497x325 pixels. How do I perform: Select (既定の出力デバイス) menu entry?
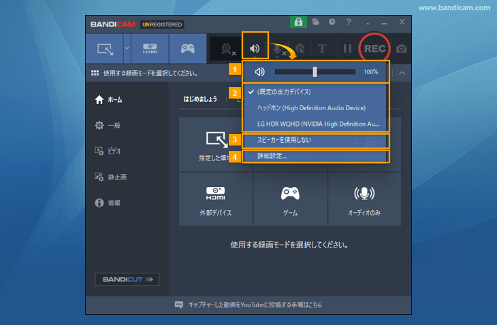point(316,92)
